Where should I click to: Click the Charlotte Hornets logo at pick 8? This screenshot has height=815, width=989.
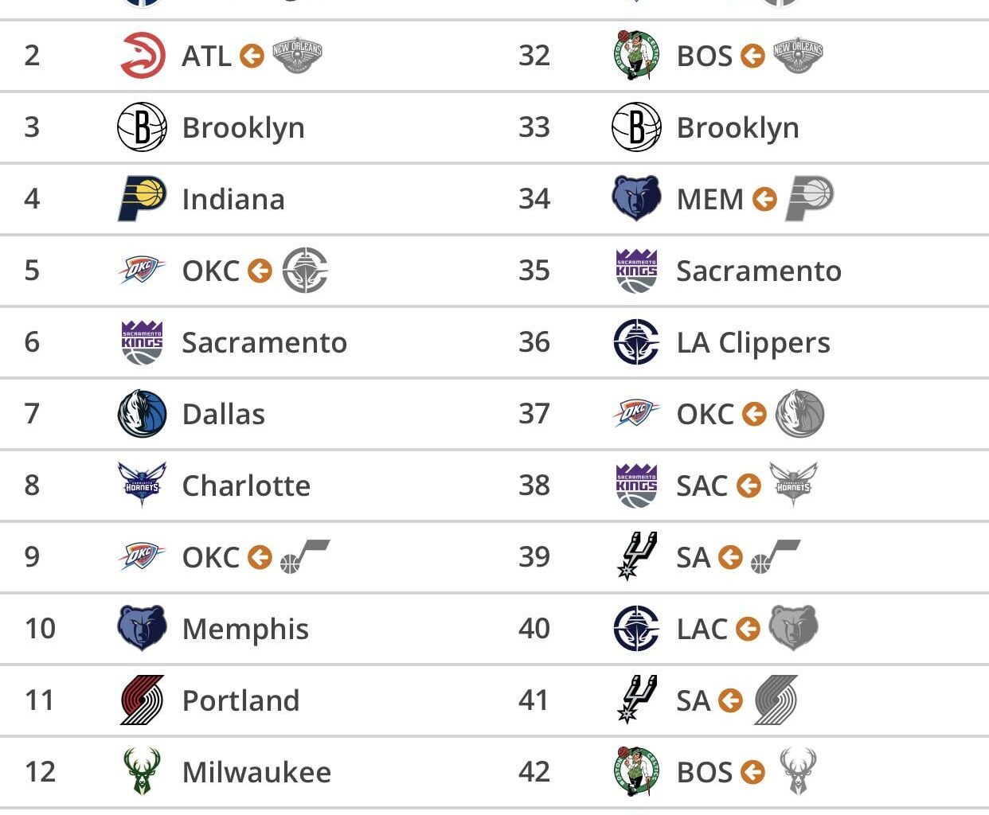(x=142, y=484)
